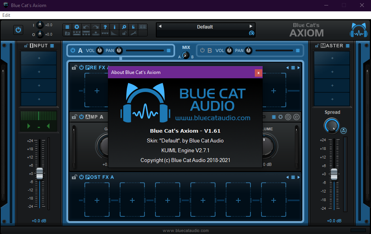The width and height of the screenshot is (371, 234).
Task: Open the AMP A presets menu
Action: click(x=274, y=117)
